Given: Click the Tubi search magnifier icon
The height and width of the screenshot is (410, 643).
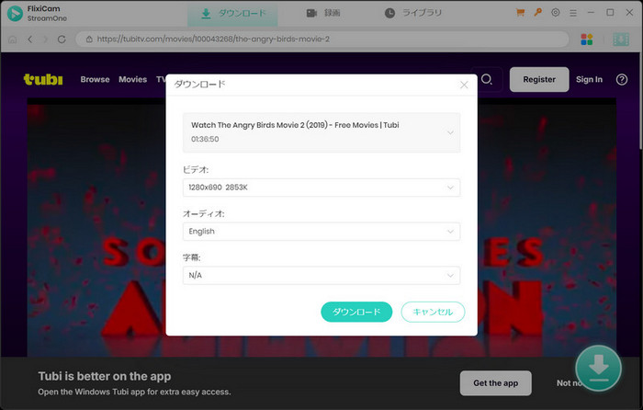Looking at the screenshot, I should click(487, 80).
